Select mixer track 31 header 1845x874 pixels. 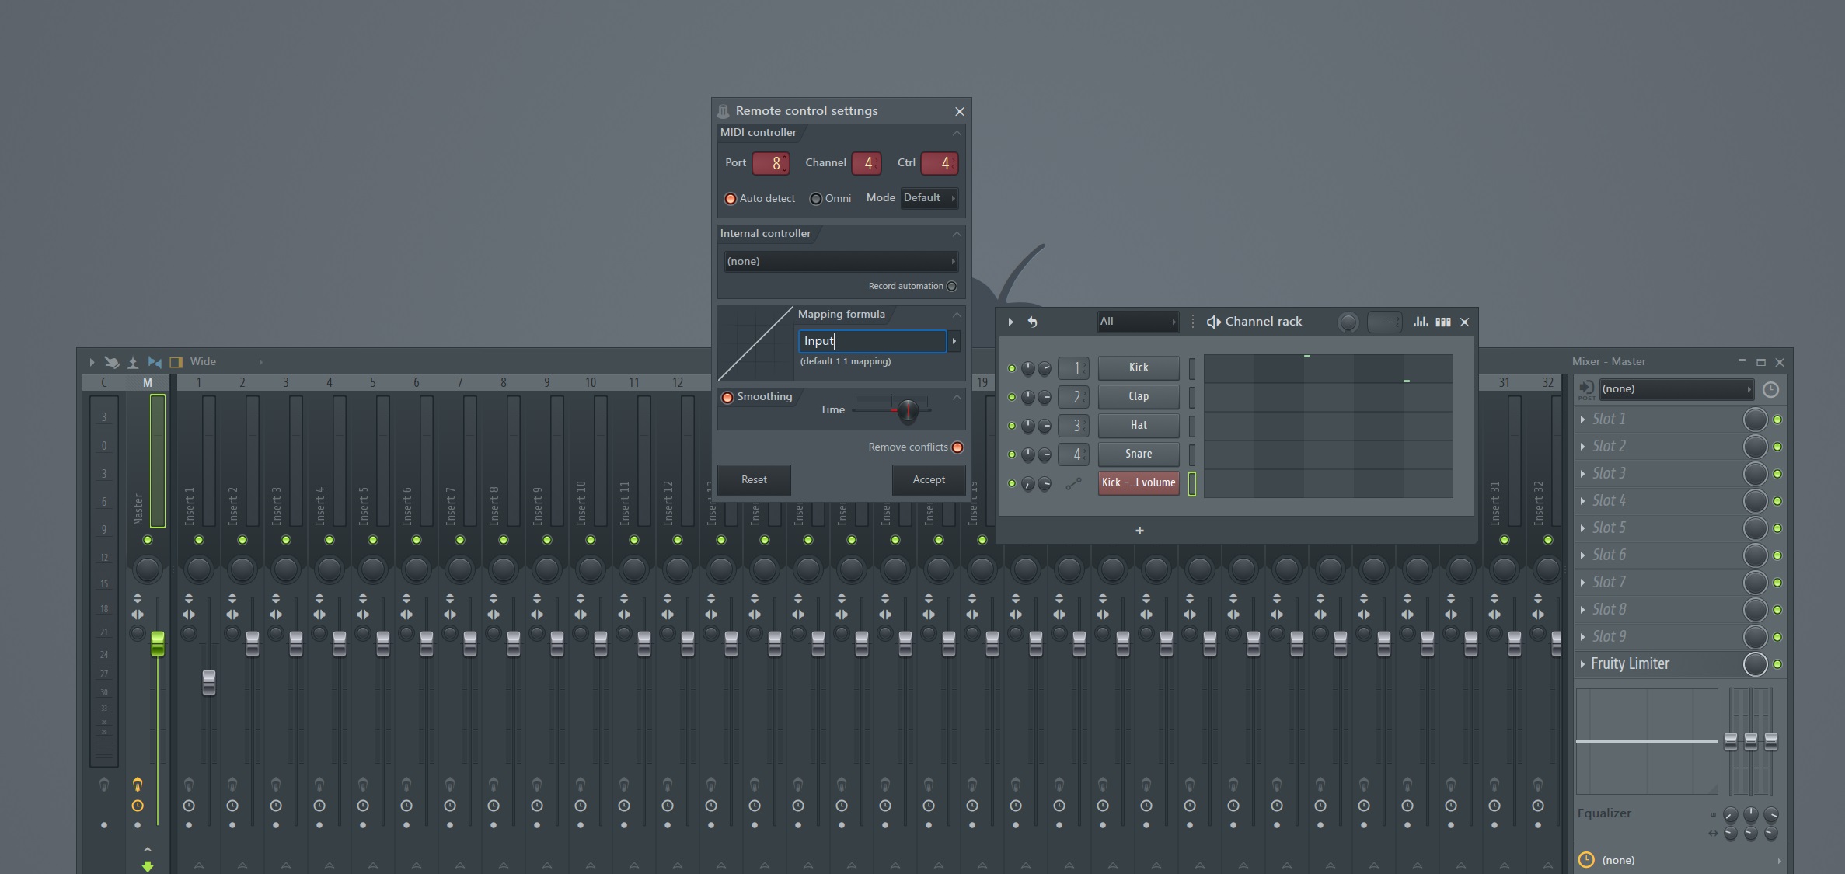(x=1505, y=382)
